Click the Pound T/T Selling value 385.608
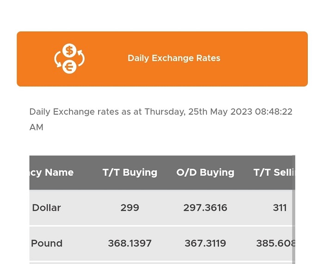 pos(276,243)
